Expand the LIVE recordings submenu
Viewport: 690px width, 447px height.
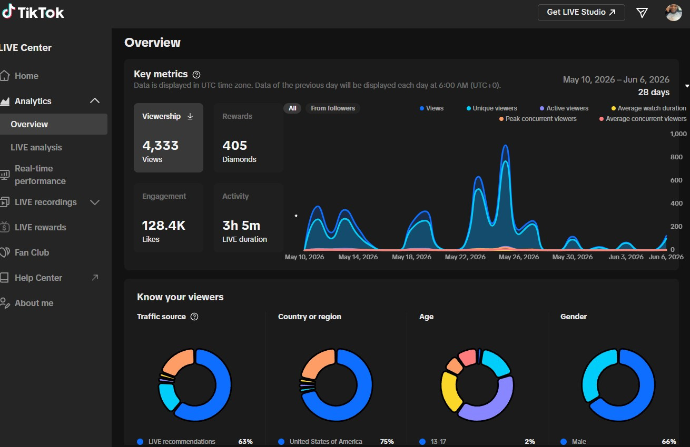95,202
